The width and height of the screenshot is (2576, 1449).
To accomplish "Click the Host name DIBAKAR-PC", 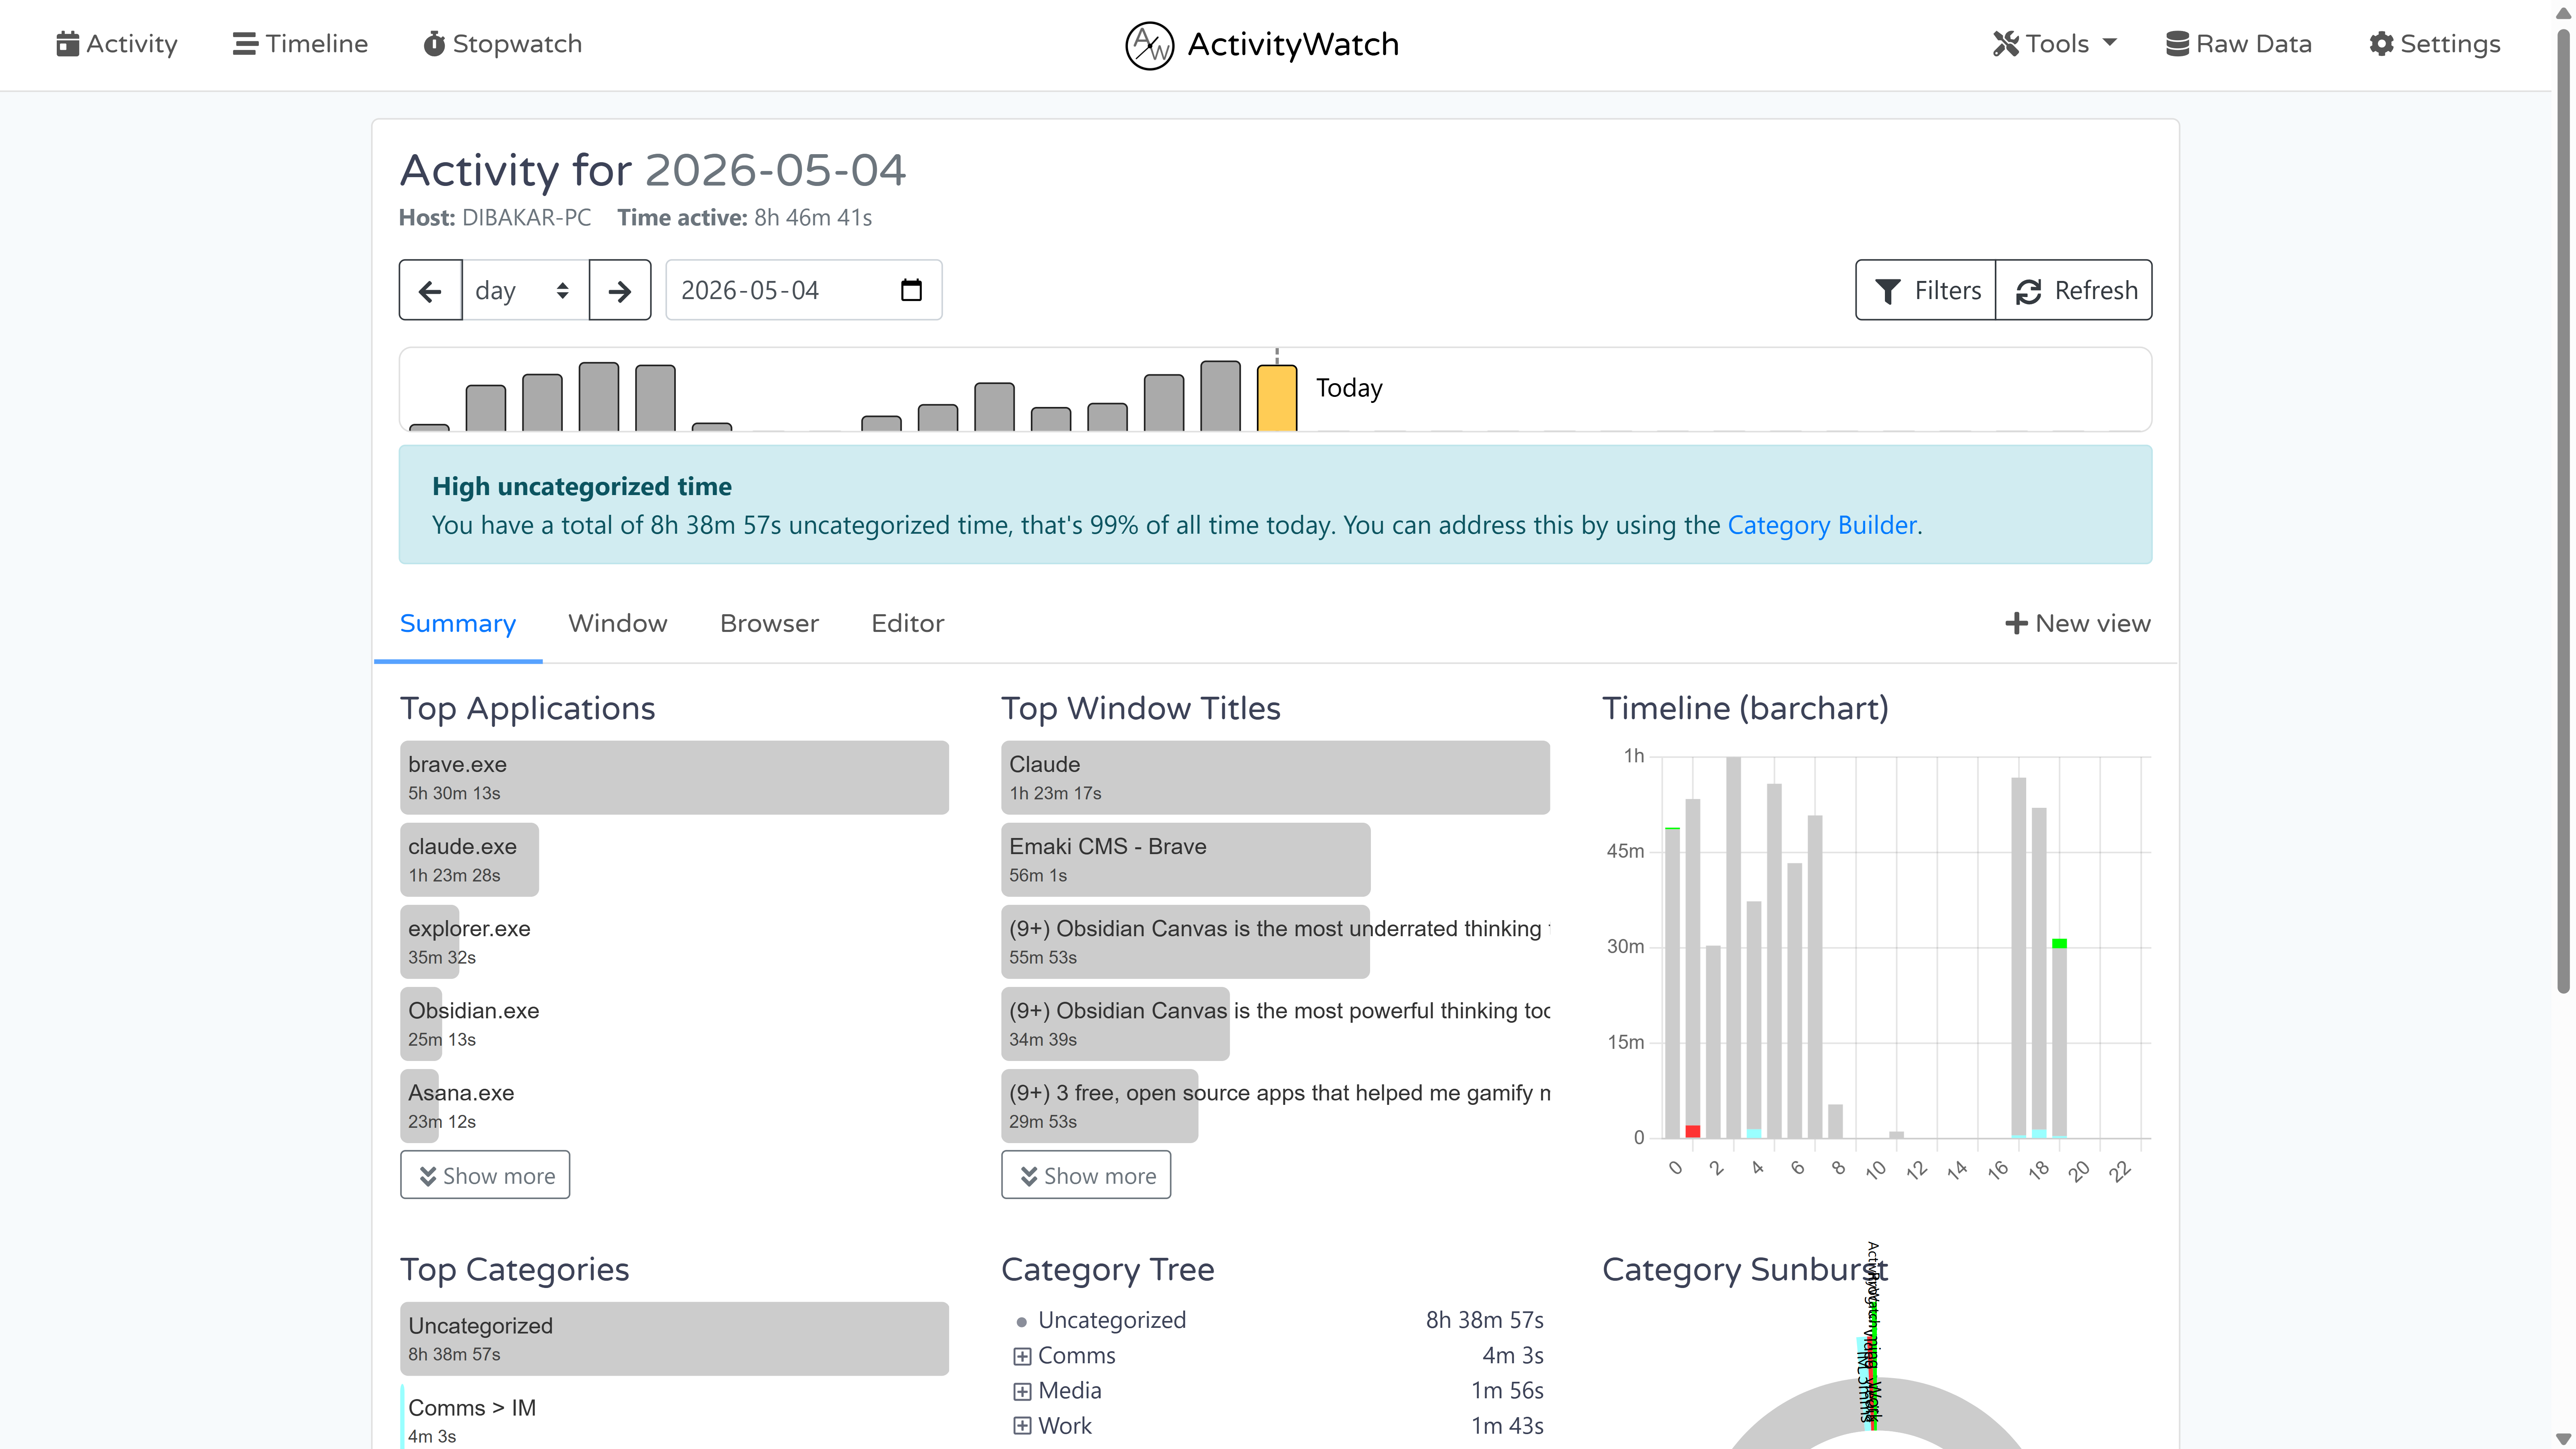I will click(526, 218).
